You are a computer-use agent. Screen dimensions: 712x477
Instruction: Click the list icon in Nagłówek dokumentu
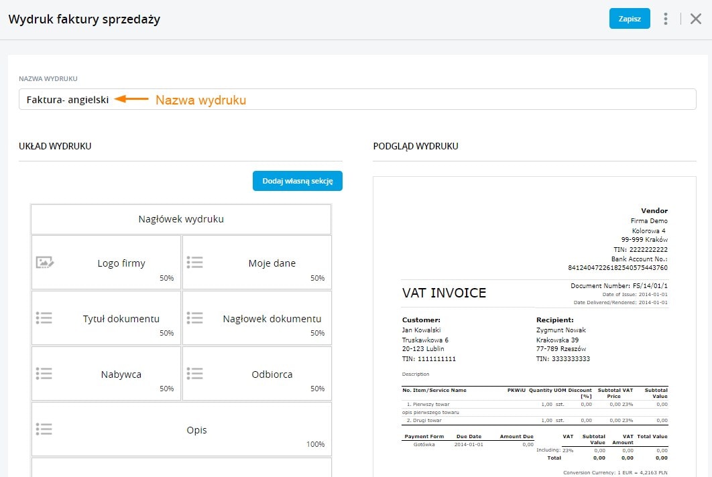(195, 318)
